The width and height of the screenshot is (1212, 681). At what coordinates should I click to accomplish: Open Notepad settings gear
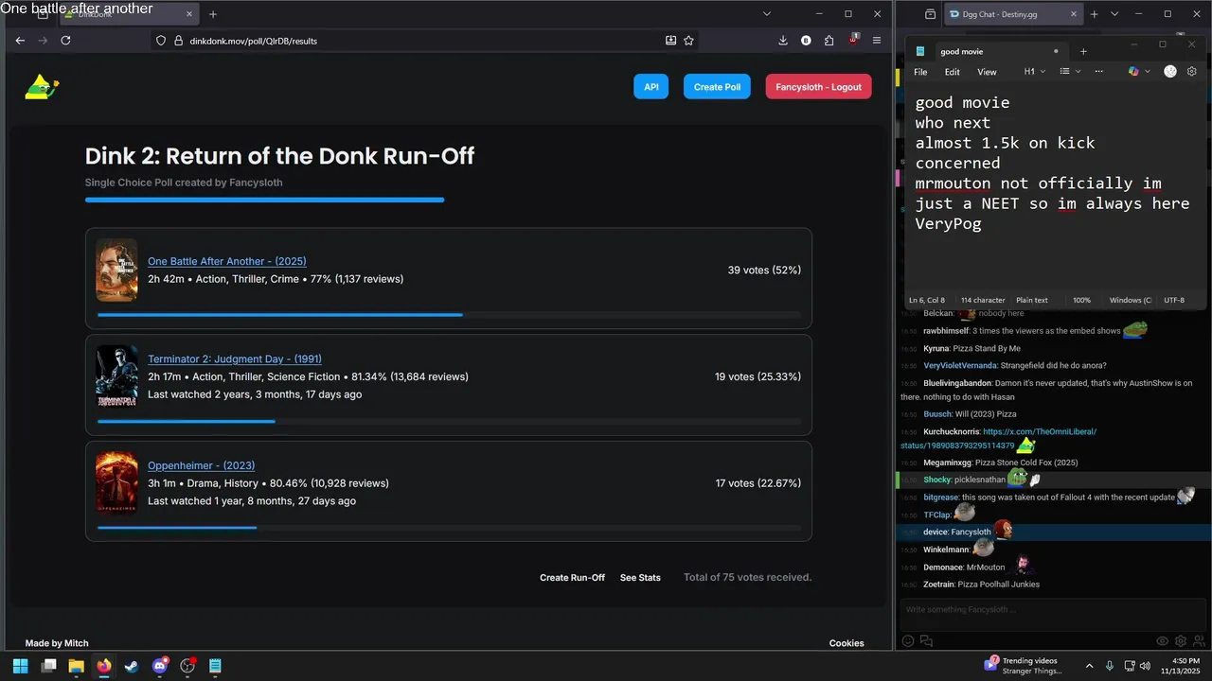coord(1192,72)
